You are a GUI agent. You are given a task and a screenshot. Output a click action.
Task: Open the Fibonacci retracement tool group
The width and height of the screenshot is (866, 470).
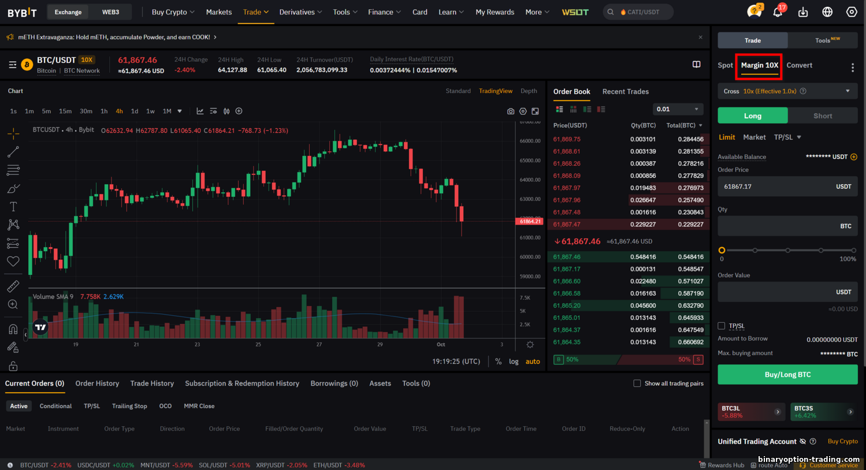click(13, 170)
